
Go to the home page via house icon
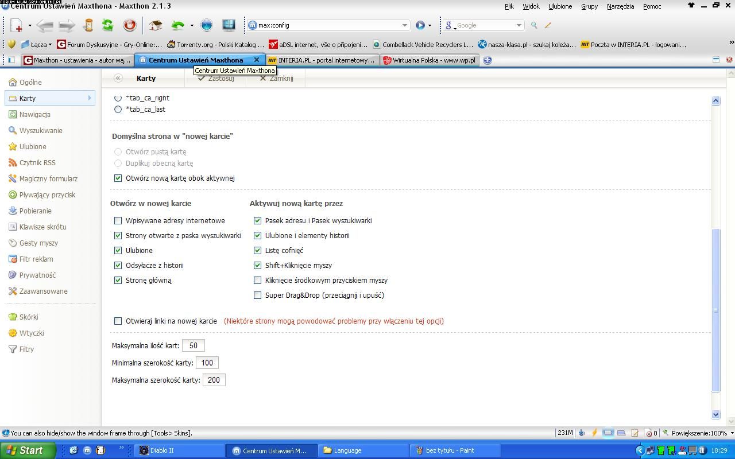pyautogui.click(x=155, y=25)
